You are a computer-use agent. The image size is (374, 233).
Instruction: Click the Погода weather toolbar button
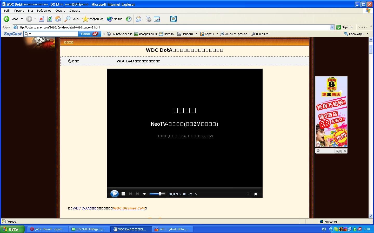(166, 34)
